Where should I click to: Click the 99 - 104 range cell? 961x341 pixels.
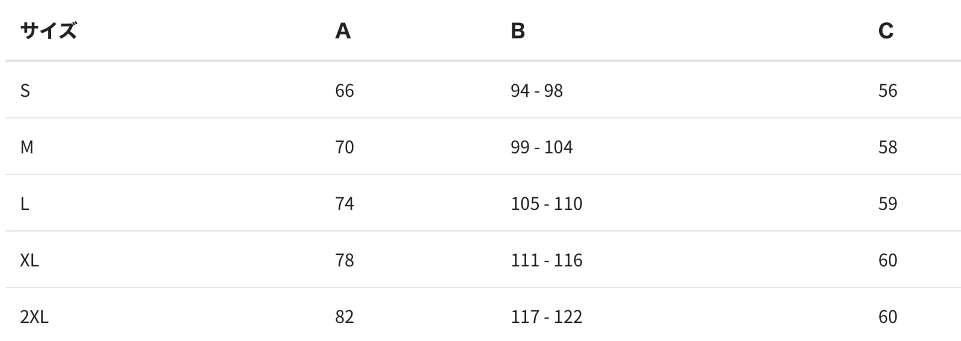point(541,147)
